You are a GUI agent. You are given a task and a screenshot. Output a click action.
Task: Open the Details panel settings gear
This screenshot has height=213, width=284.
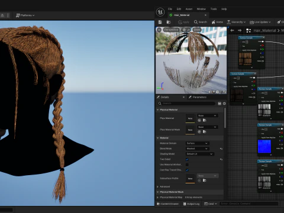click(224, 104)
